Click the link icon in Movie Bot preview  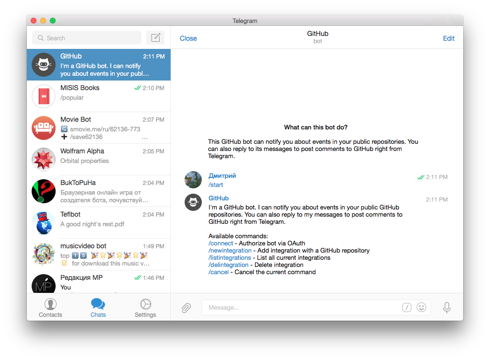tap(64, 129)
